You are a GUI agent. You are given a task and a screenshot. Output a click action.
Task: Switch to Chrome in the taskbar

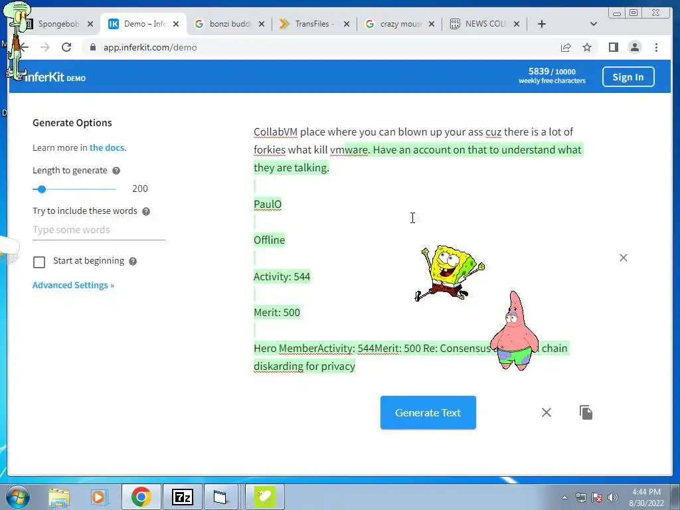tap(141, 497)
